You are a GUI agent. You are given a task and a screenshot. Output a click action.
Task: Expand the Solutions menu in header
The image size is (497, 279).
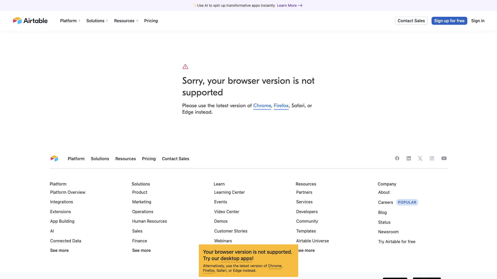(97, 21)
